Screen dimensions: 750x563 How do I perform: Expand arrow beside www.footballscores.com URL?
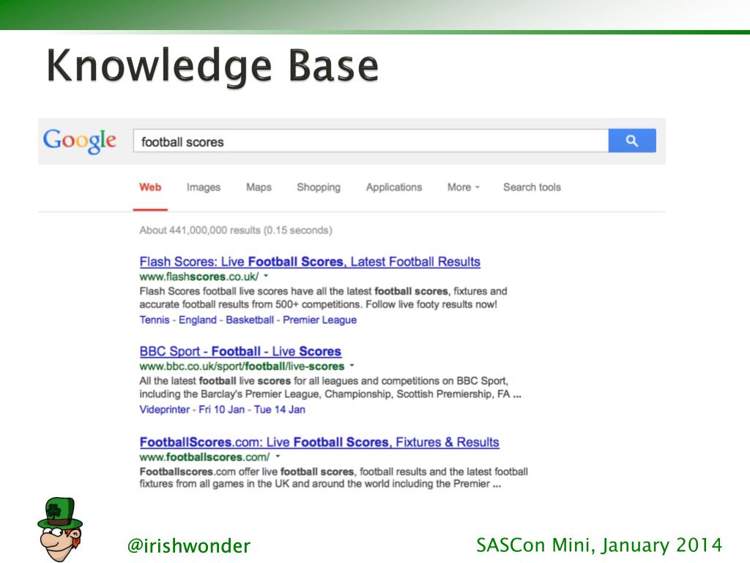point(278,456)
